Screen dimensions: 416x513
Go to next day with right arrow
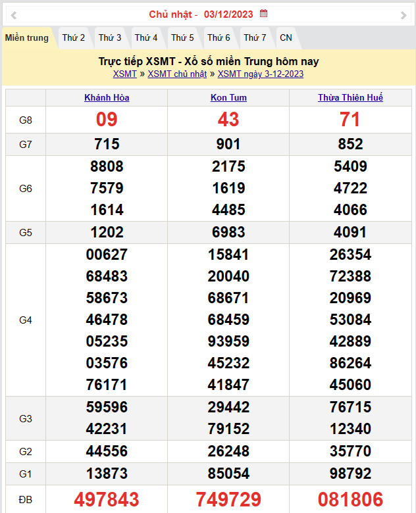(x=403, y=15)
